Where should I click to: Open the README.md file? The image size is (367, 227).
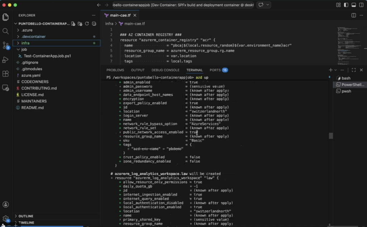32,108
